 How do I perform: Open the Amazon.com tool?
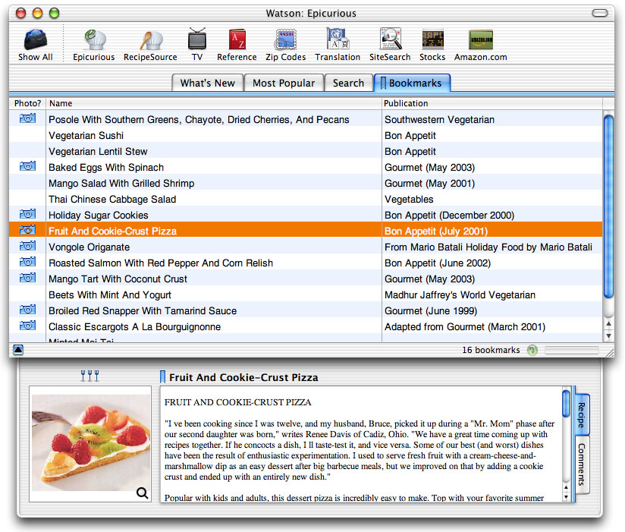(x=481, y=45)
